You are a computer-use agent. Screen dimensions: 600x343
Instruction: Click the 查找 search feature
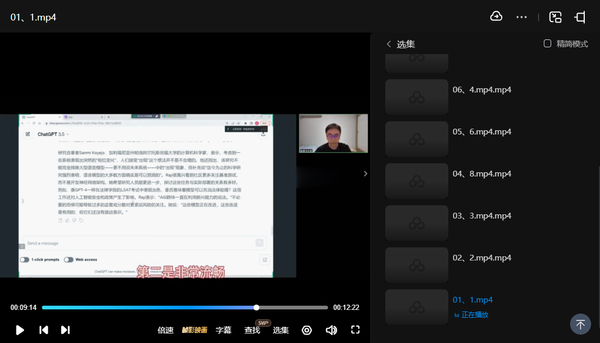coord(252,330)
